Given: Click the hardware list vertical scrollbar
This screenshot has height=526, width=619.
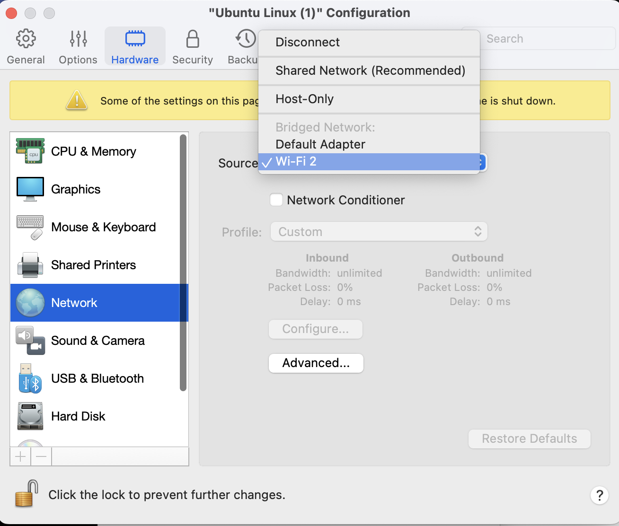Looking at the screenshot, I should [183, 263].
